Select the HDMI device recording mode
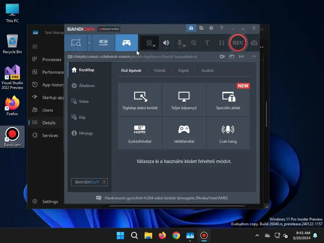This screenshot has width=324, height=243. (103, 43)
